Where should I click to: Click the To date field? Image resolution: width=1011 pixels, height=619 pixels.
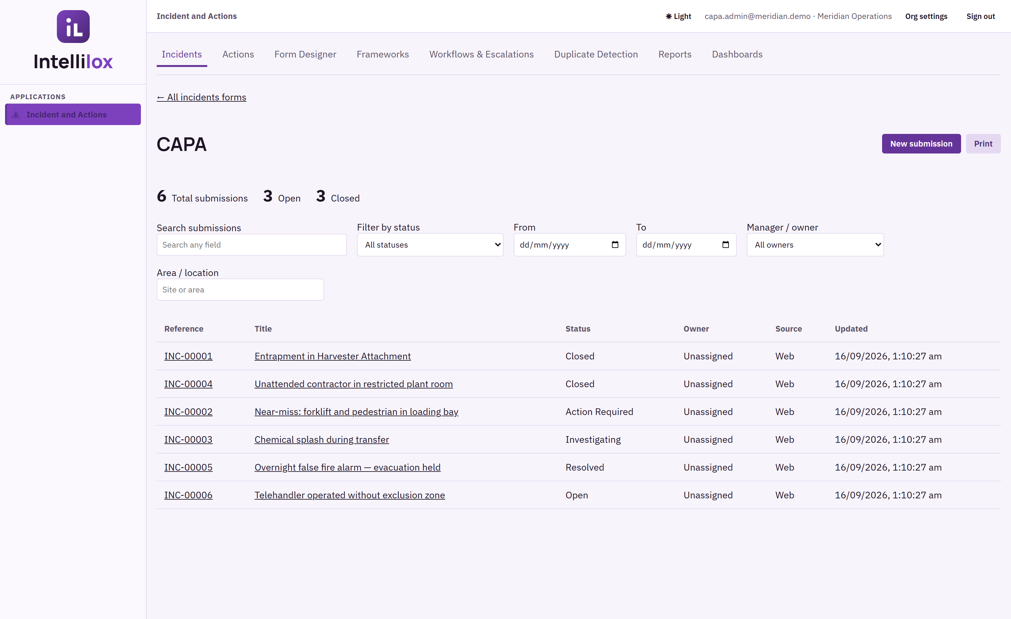pos(686,245)
